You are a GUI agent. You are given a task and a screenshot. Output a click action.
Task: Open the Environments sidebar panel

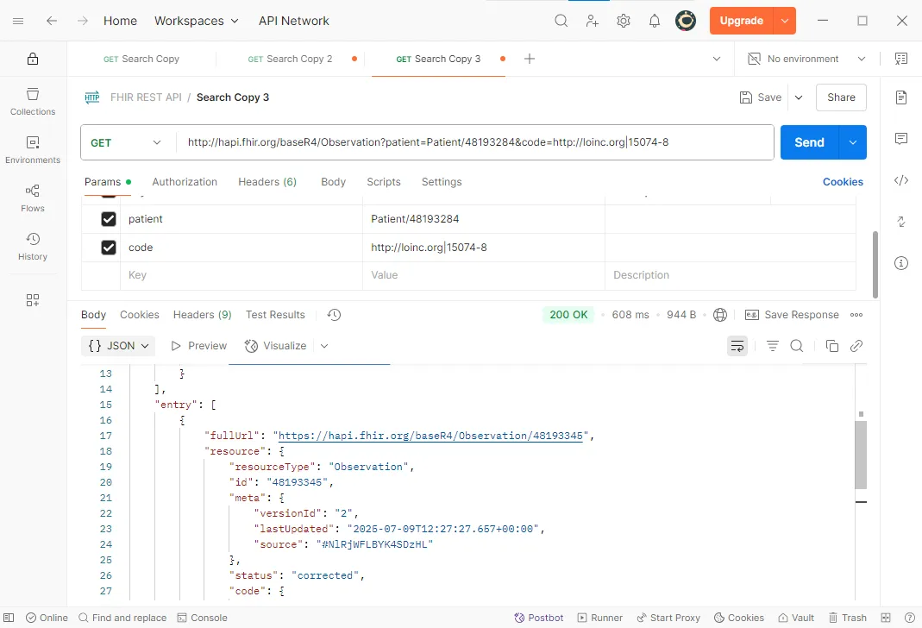(33, 150)
